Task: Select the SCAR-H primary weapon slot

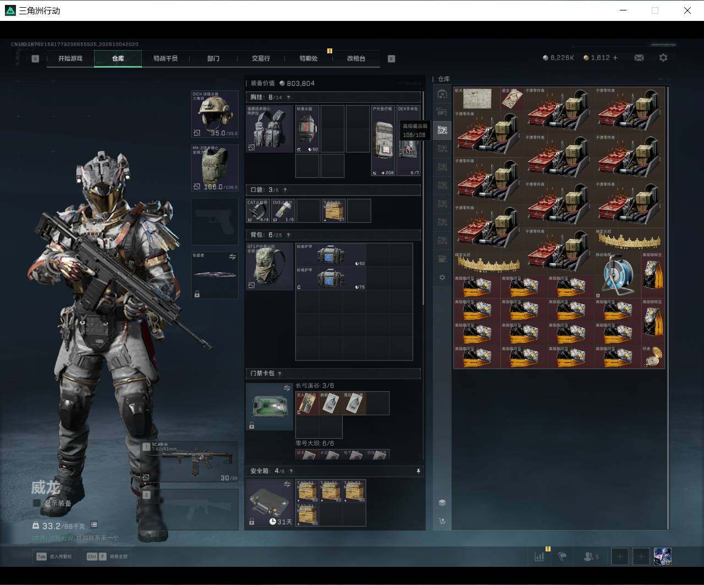Action: (190, 461)
